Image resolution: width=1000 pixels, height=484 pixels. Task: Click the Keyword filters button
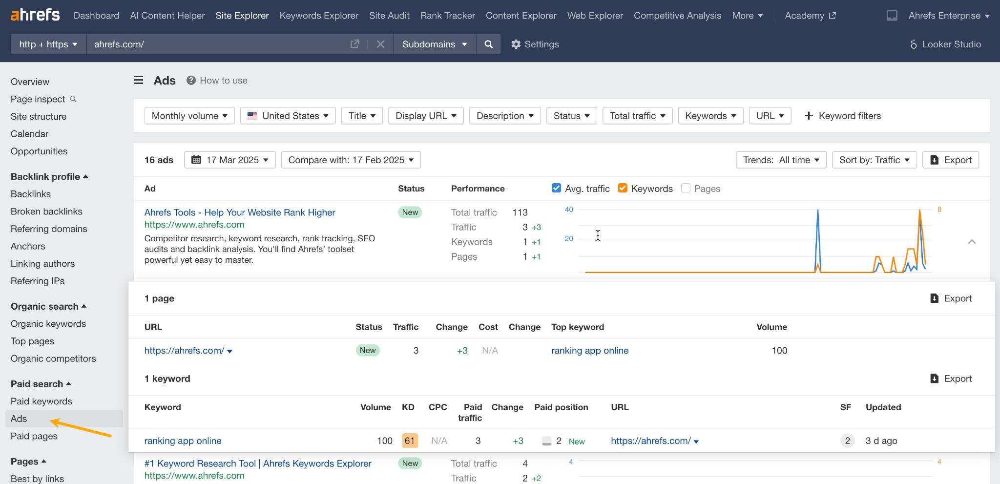tap(842, 116)
